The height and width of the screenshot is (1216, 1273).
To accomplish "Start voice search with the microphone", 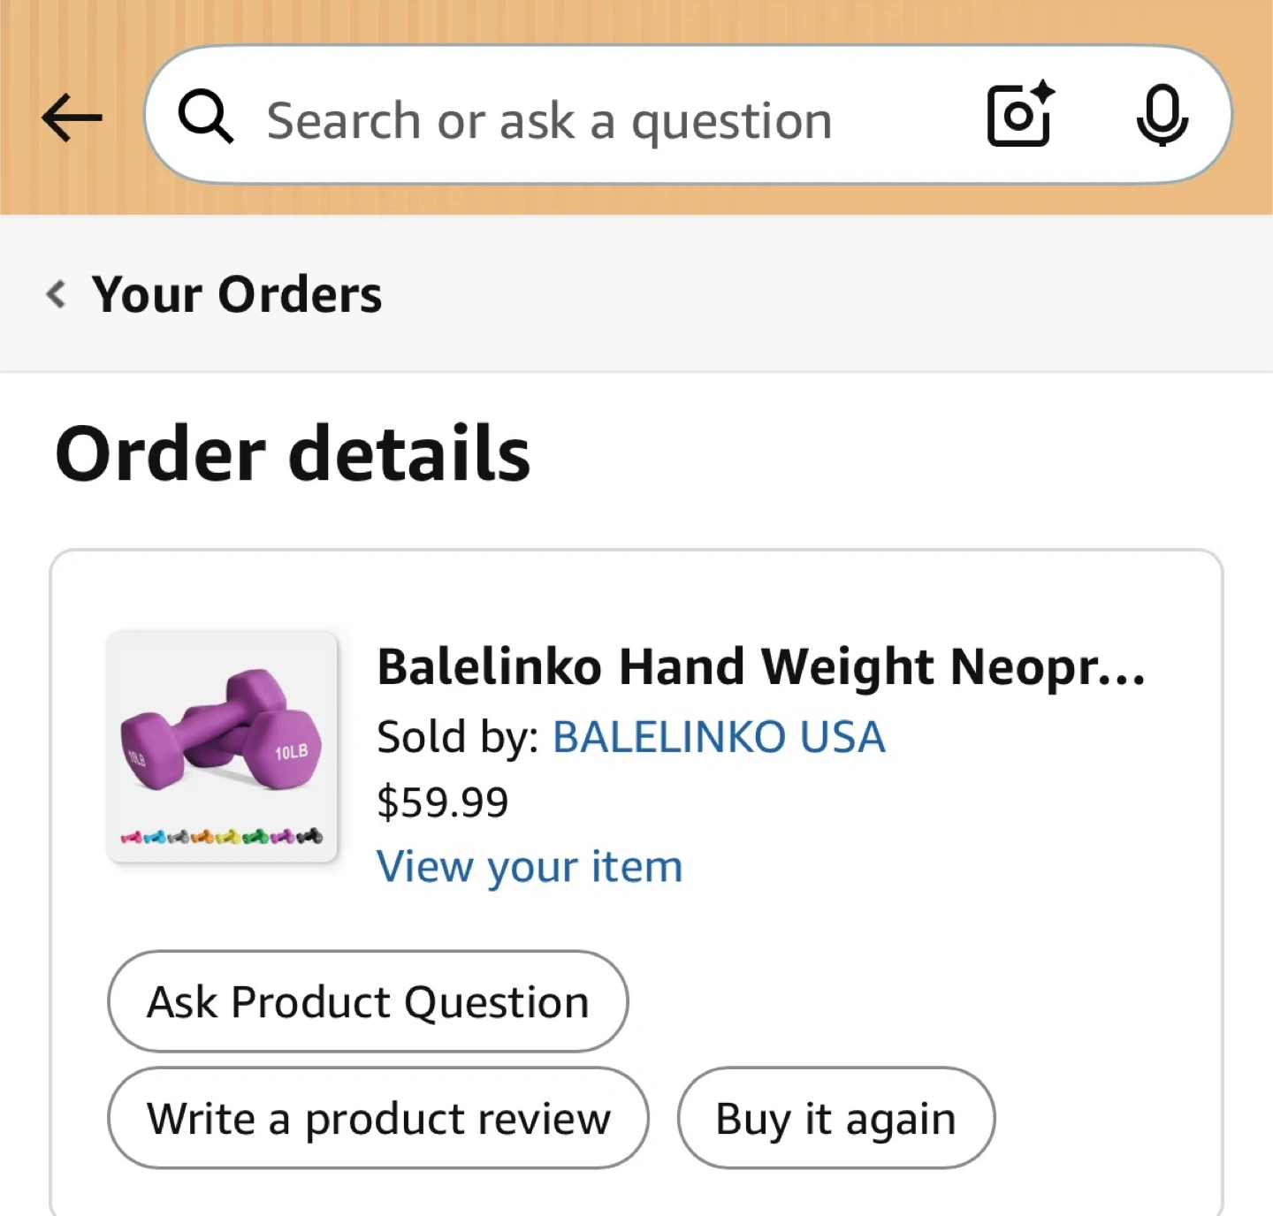I will click(x=1162, y=115).
